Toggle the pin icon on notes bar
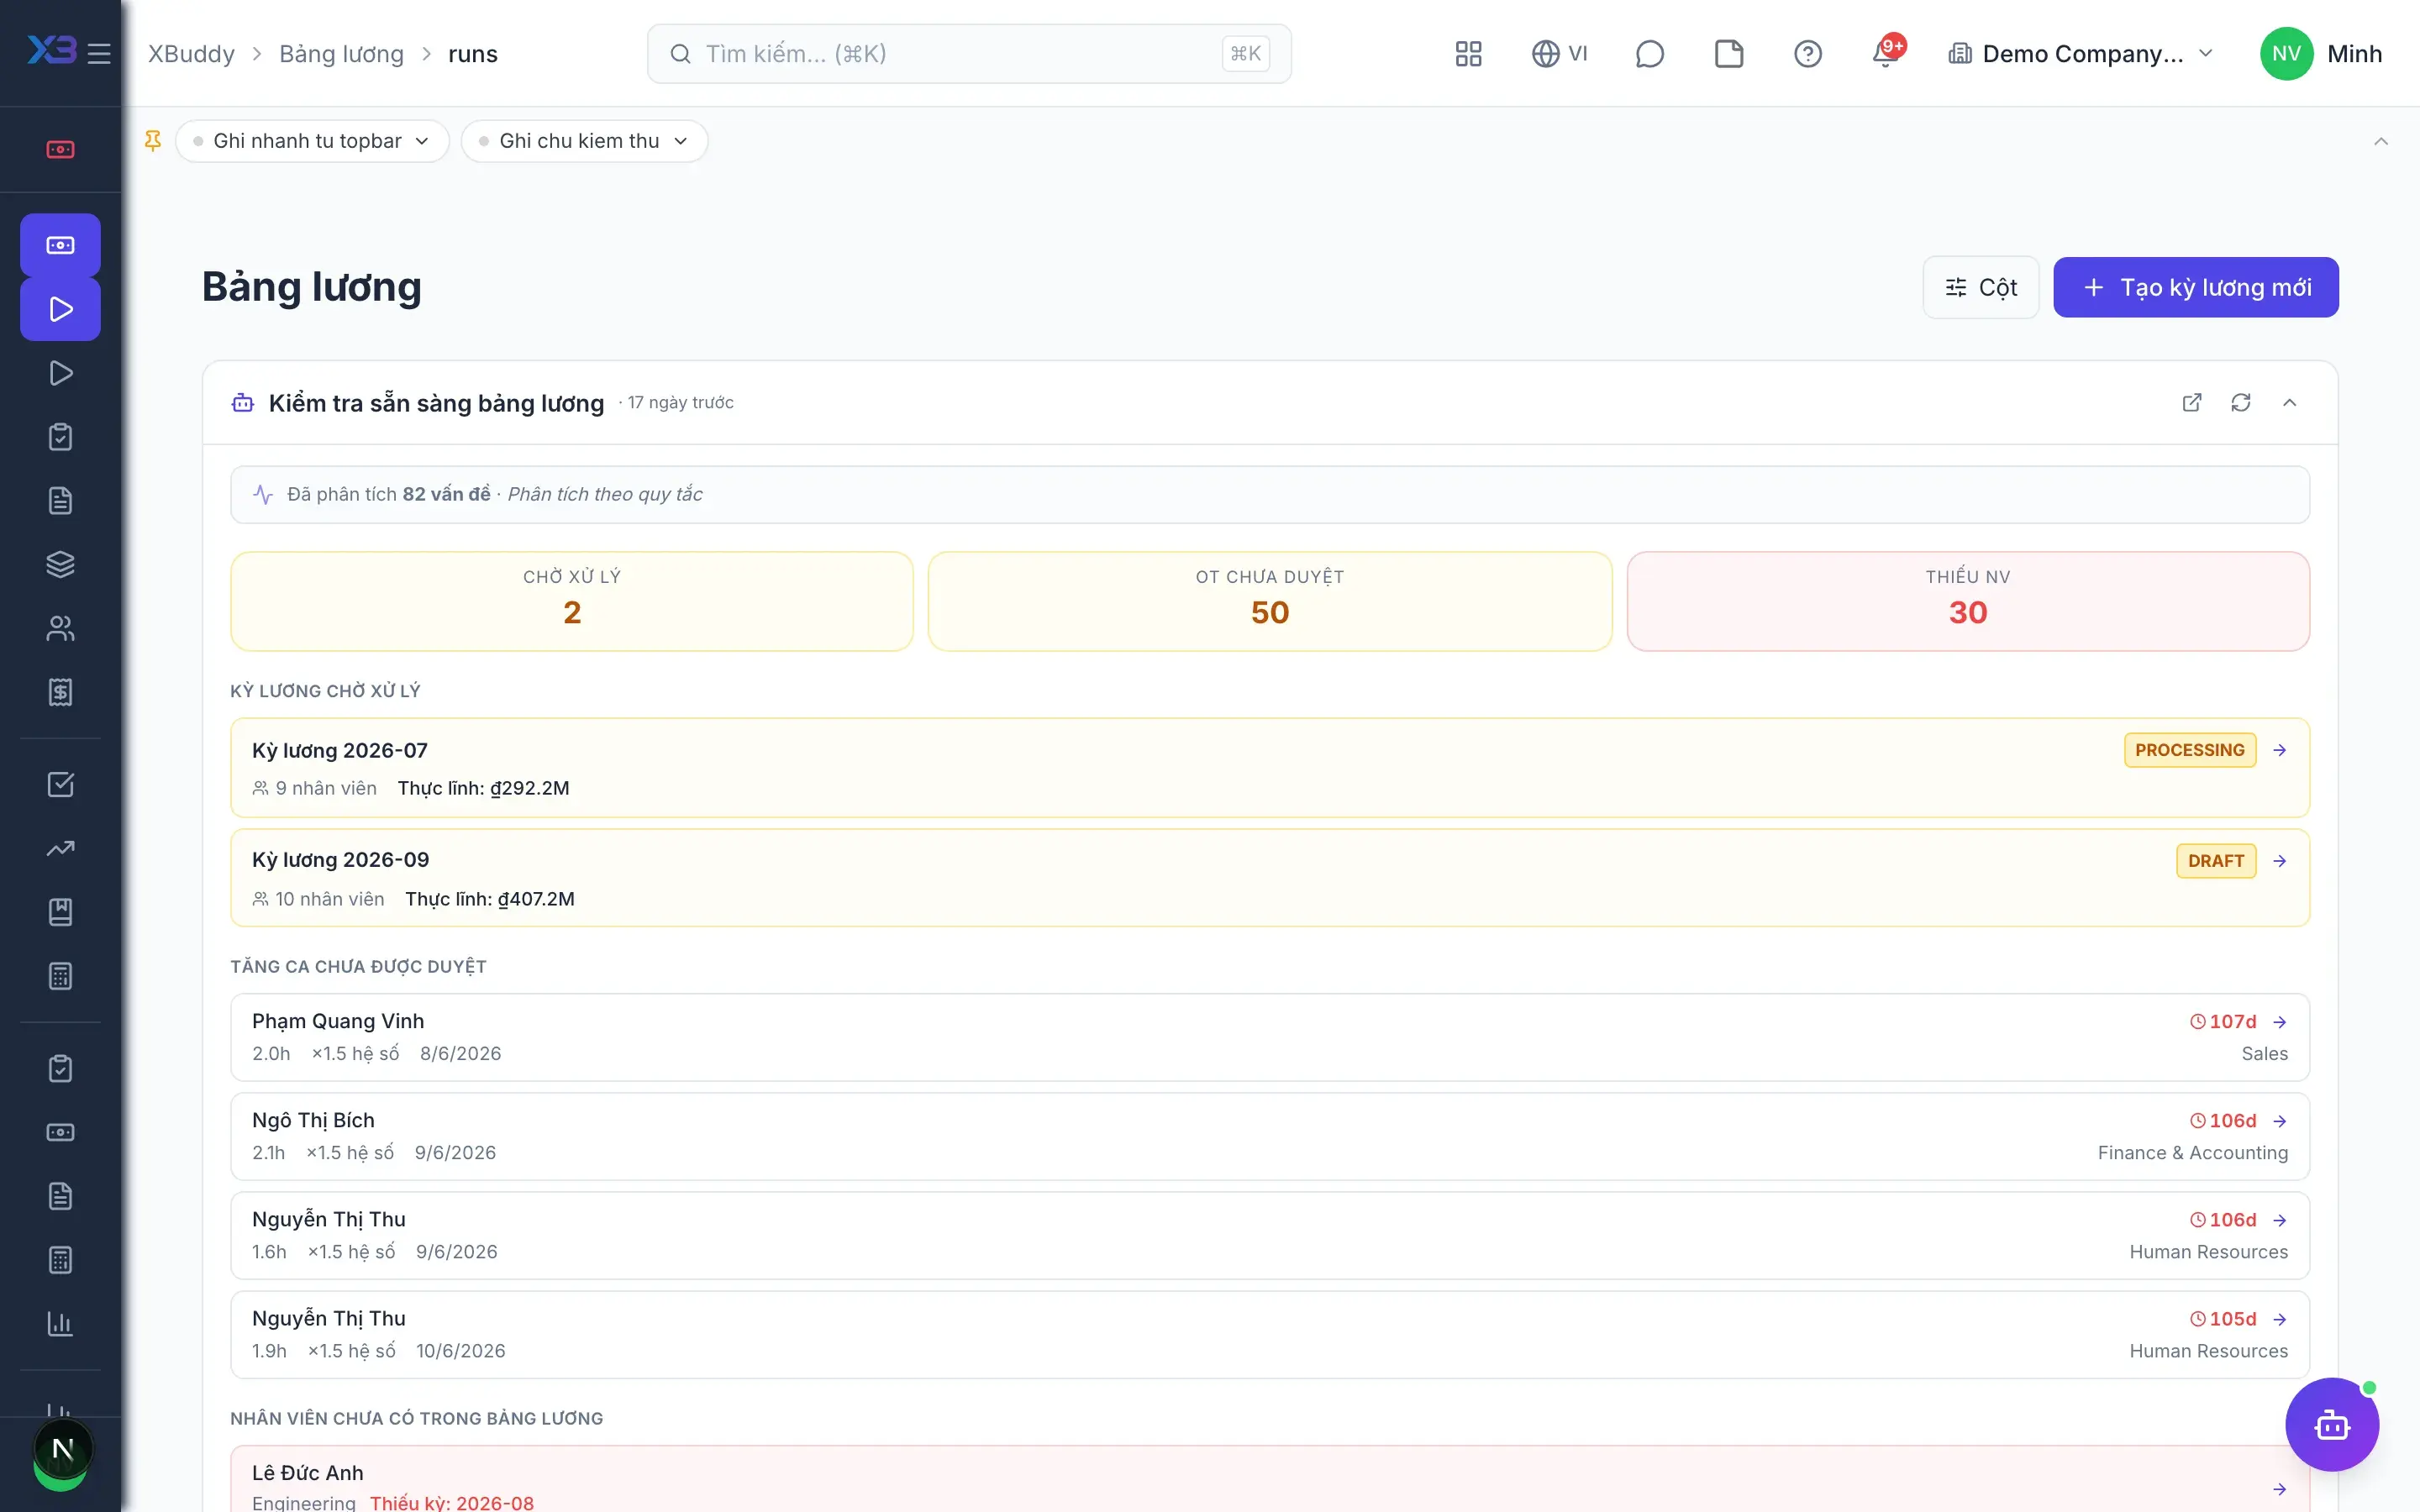Screen dimensions: 2420x1512 coord(153,141)
